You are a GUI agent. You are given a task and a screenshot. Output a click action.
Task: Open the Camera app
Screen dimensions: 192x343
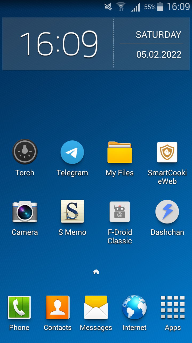[25, 212]
